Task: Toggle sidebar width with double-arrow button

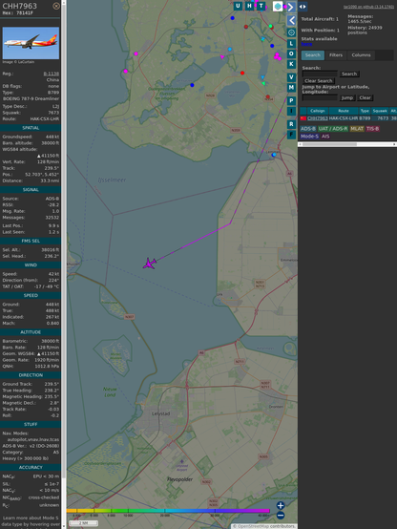Action: click(303, 7)
